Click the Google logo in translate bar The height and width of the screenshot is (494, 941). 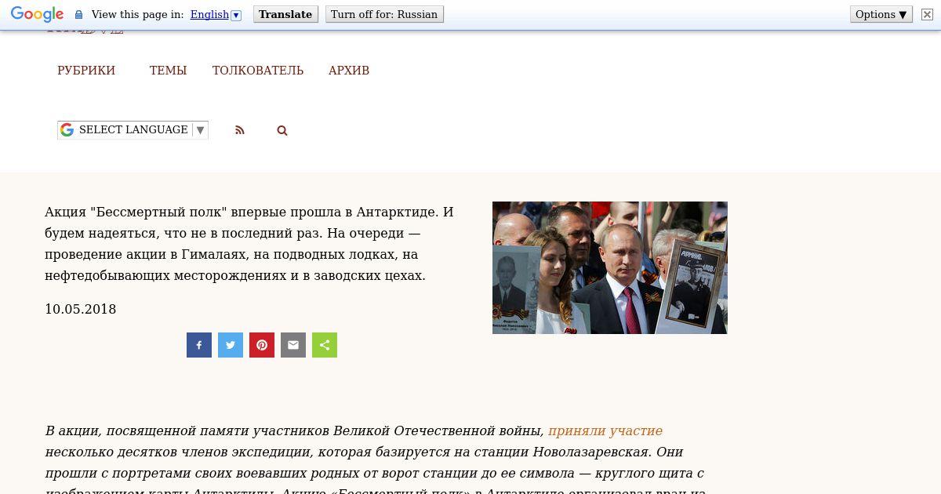(37, 15)
